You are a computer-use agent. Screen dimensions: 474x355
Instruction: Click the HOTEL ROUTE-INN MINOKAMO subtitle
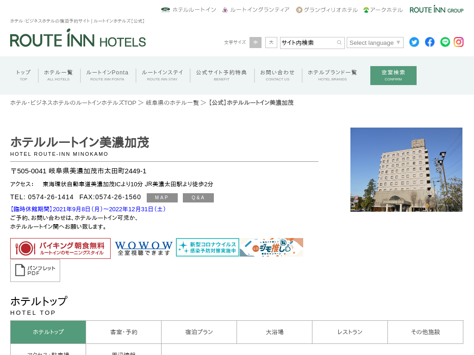pos(59,154)
